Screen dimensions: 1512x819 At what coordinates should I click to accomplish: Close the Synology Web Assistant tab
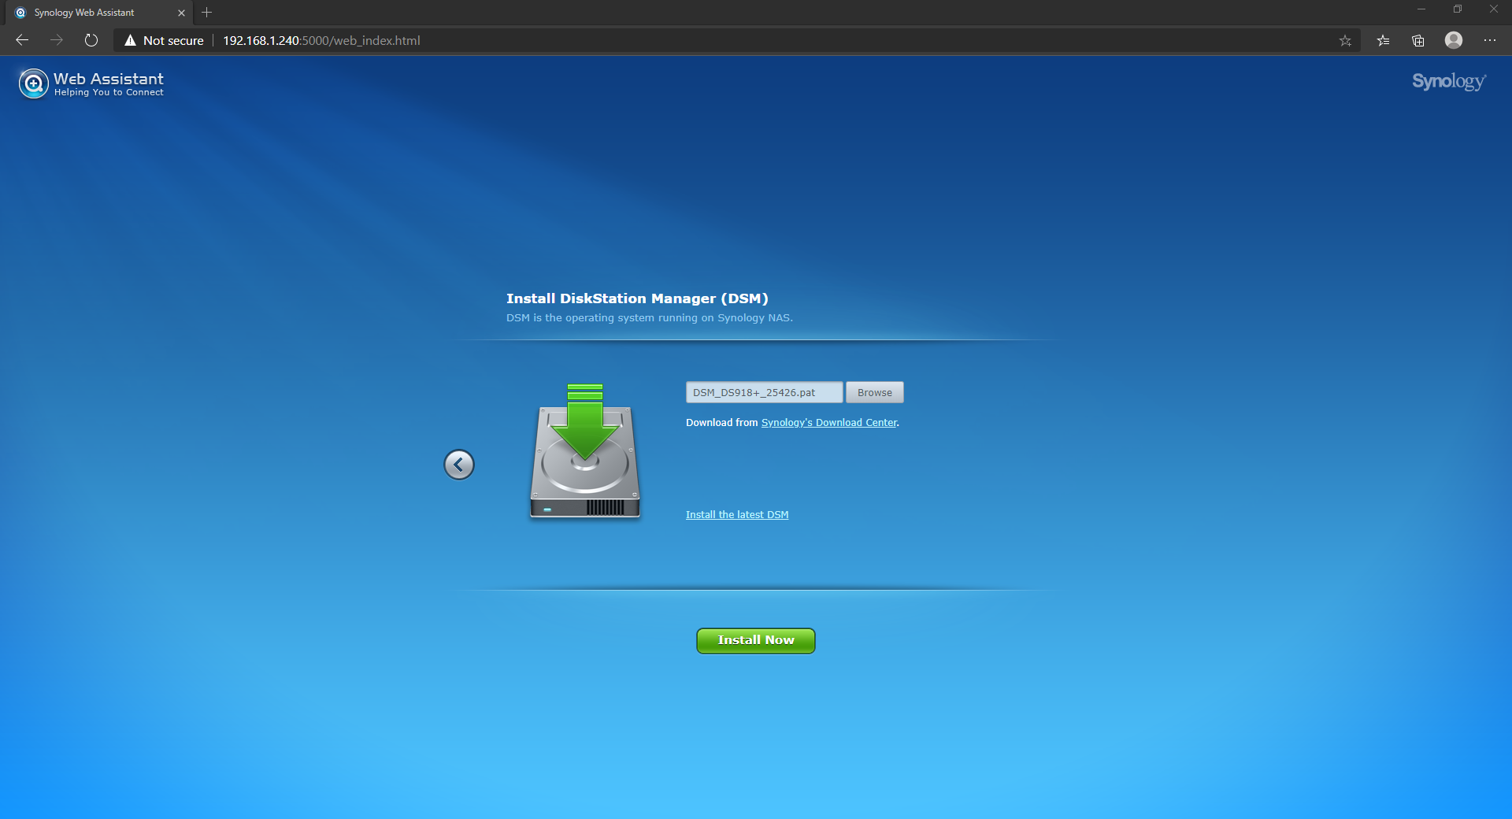click(x=181, y=13)
